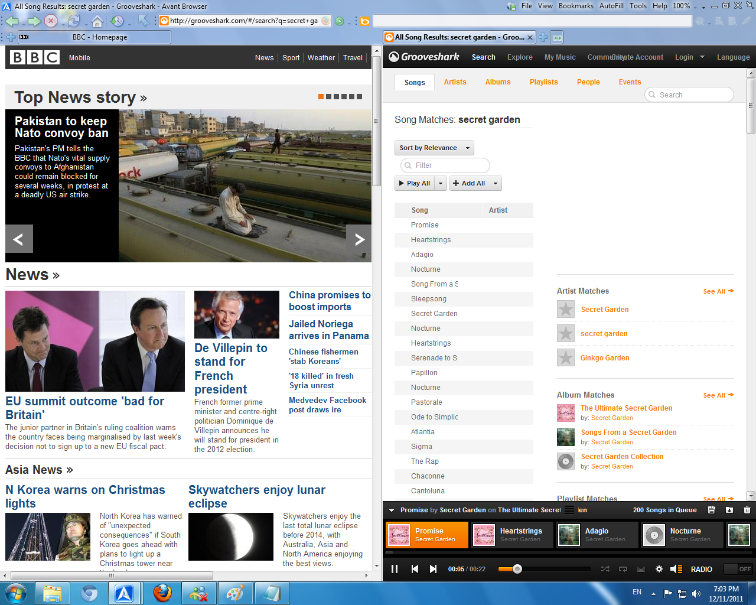
Task: Favorite the Ginkgo Garden artist star
Action: pyautogui.click(x=566, y=357)
